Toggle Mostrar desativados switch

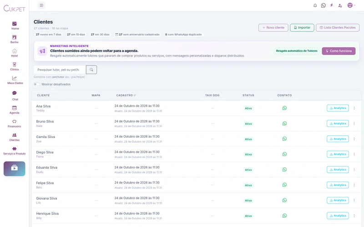point(37,84)
